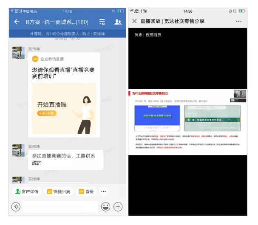
Task: Tap the alarm icon in the left phone status bar
Action: pos(113,11)
